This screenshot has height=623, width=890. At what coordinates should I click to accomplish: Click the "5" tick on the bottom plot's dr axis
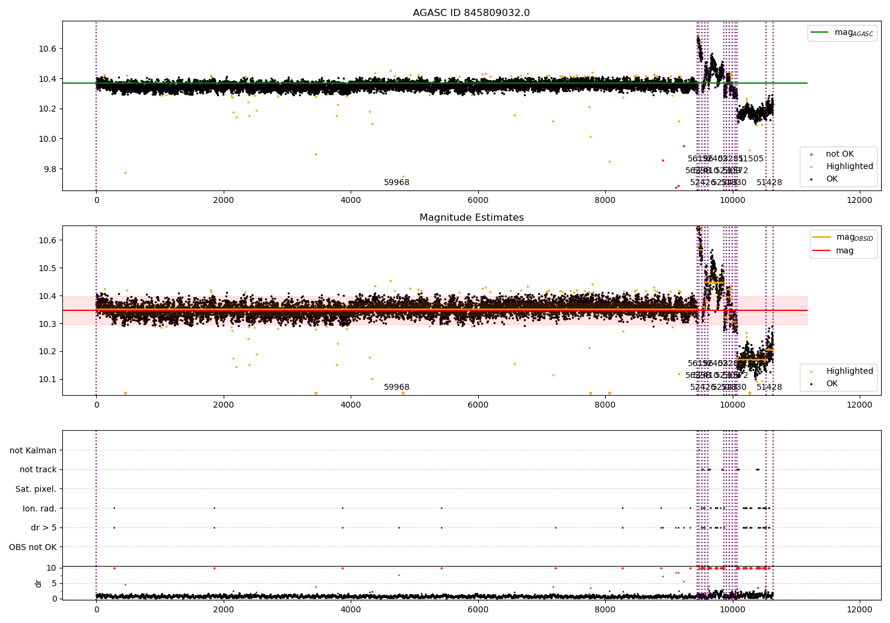55,583
